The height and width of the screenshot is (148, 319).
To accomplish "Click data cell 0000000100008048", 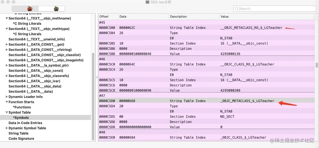I will (x=135, y=54).
